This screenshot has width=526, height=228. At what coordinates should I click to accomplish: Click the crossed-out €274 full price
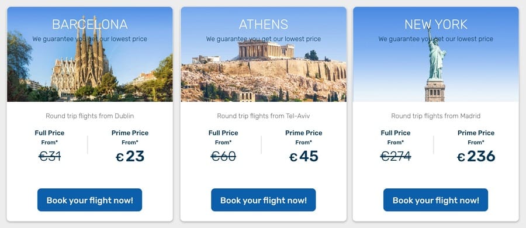point(396,156)
